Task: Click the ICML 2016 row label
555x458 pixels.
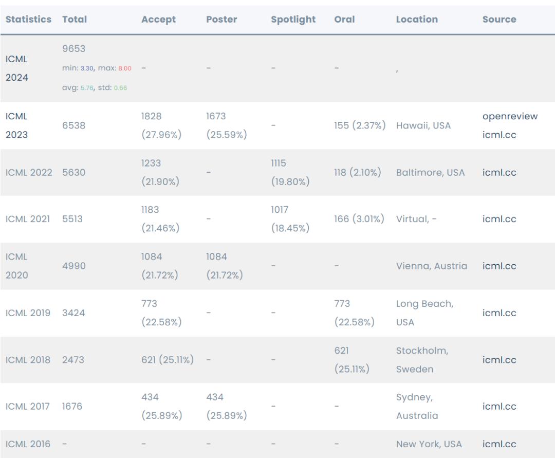Action: 28,444
